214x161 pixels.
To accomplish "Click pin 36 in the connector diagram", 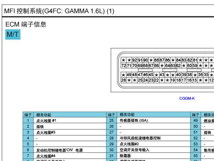I will point(201,75).
